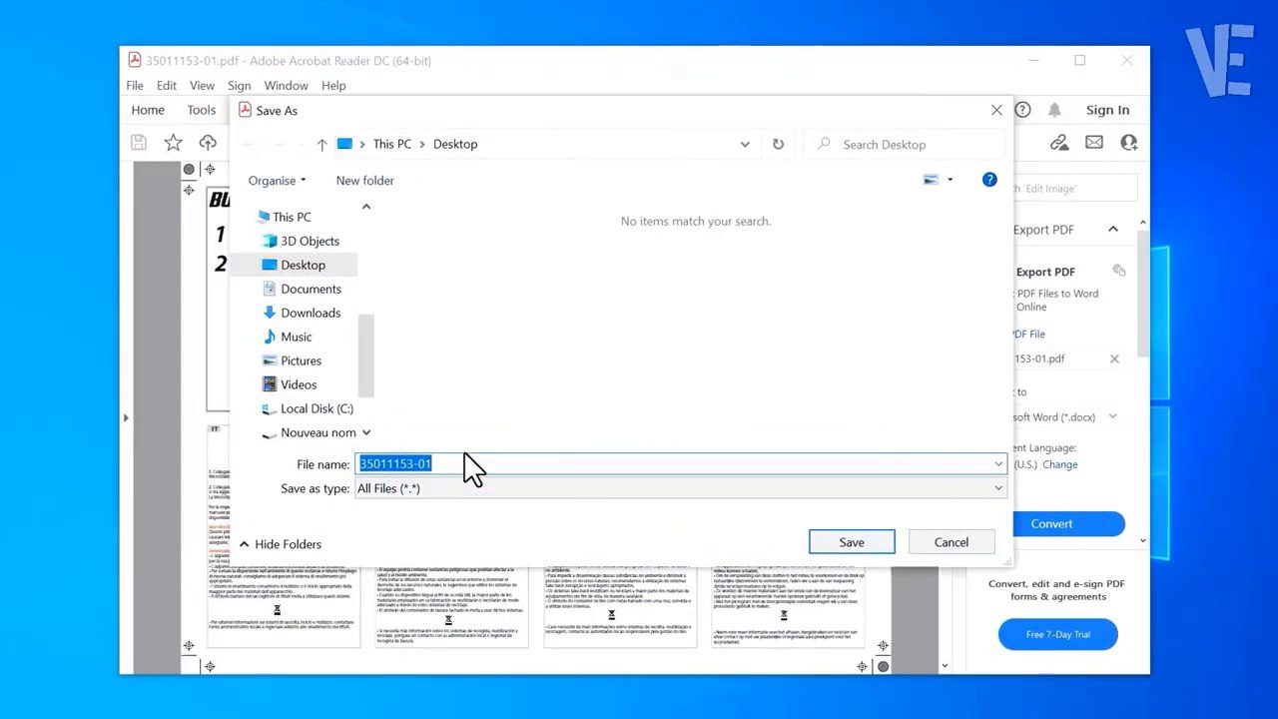Click the copy icon beside Export PDF
The image size is (1278, 719).
click(x=1119, y=271)
